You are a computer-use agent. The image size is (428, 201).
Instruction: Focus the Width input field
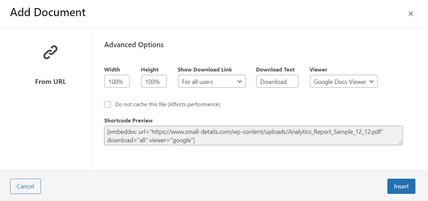(117, 81)
